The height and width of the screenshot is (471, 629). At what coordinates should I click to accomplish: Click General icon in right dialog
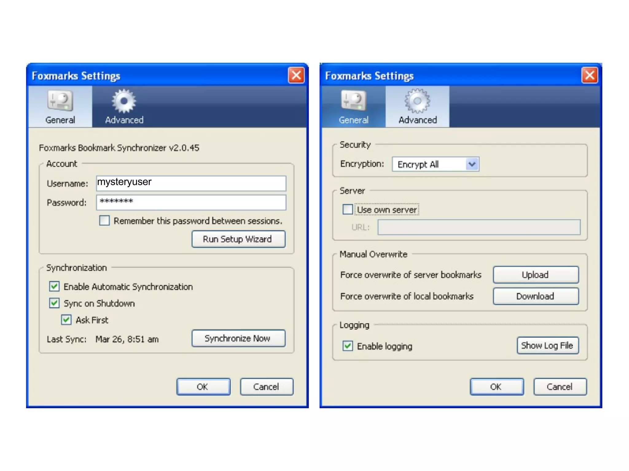(354, 101)
